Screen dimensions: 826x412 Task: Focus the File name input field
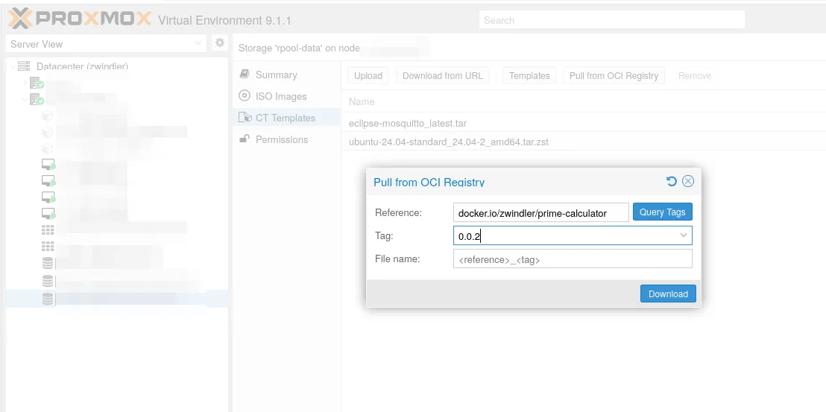tap(572, 259)
